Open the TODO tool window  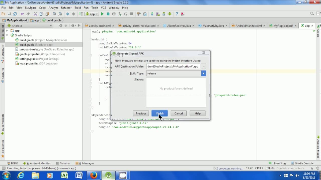click(12, 163)
